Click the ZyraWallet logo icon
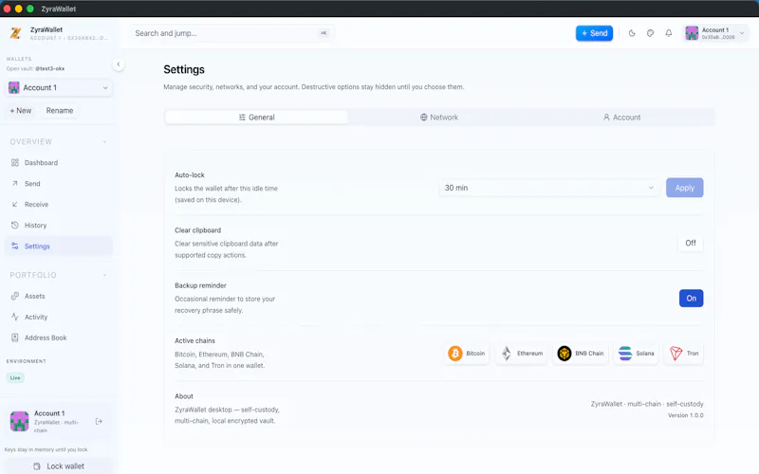The height and width of the screenshot is (474, 759). pyautogui.click(x=15, y=33)
